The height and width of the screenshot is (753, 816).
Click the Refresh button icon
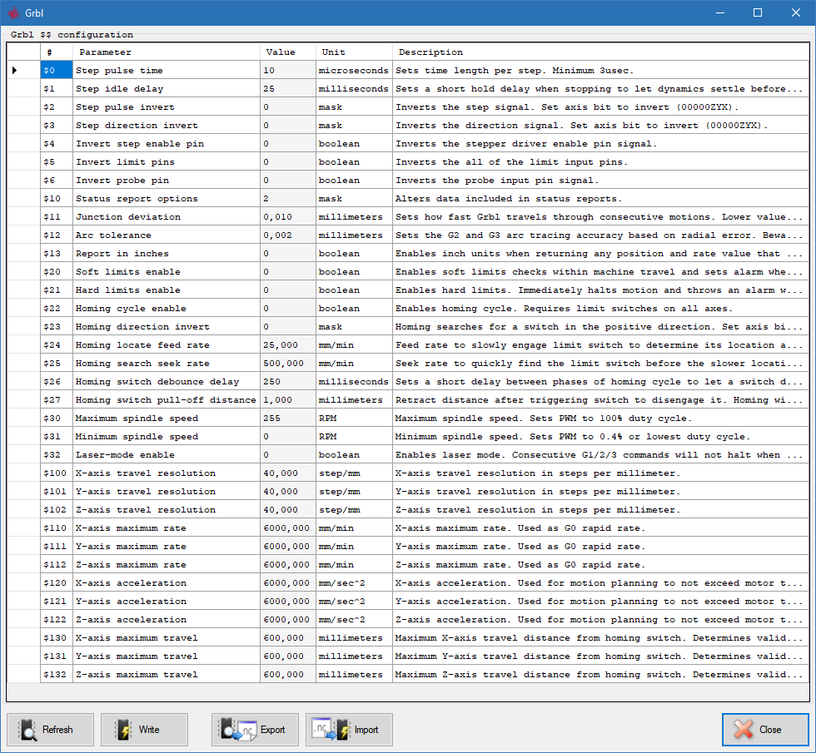pyautogui.click(x=27, y=730)
